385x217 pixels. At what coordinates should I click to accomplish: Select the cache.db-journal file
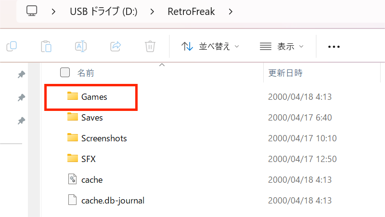point(113,200)
